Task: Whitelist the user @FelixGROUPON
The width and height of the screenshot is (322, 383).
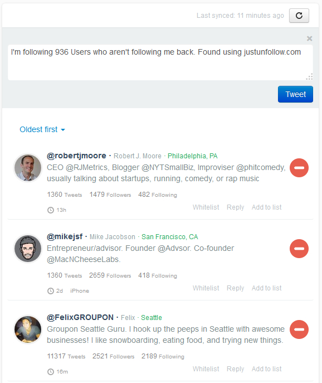Action: tap(206, 369)
